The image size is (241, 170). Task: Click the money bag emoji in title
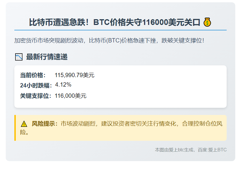coord(207,22)
